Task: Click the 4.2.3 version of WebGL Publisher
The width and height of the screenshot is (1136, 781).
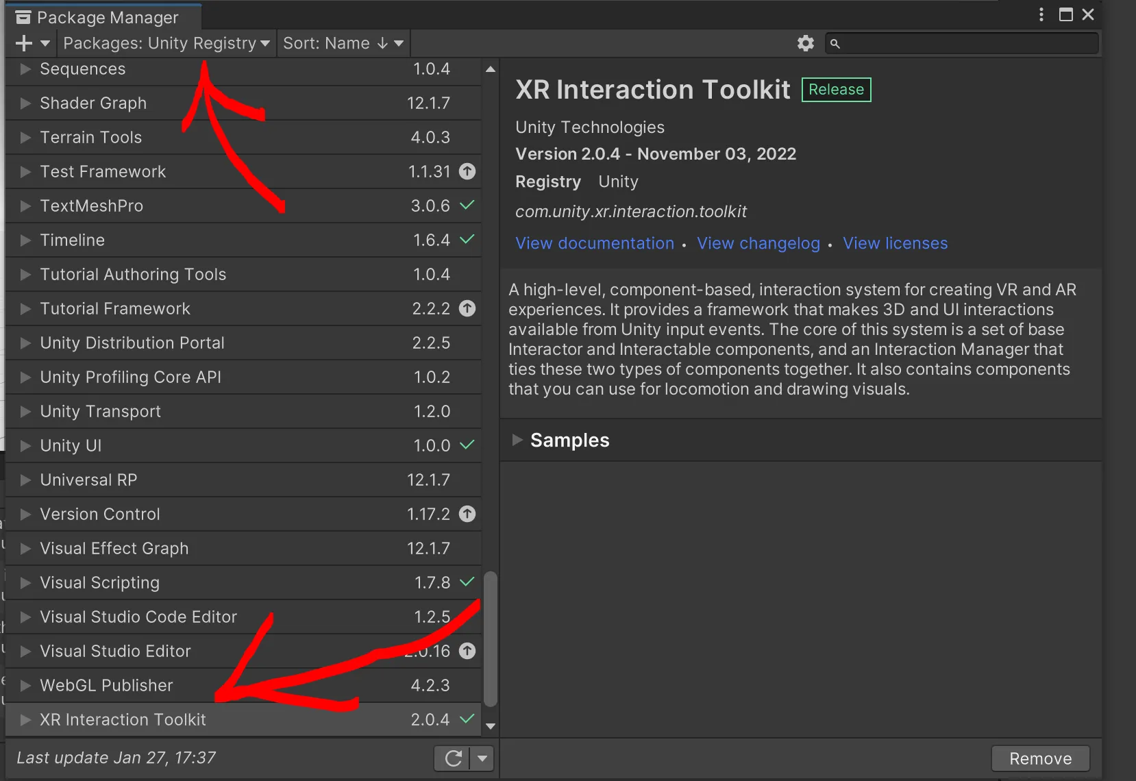Action: click(430, 685)
